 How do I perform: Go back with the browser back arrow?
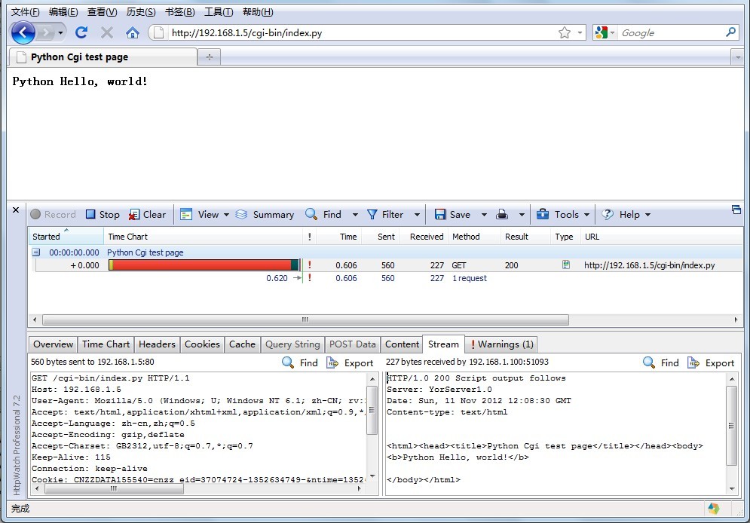click(x=23, y=33)
